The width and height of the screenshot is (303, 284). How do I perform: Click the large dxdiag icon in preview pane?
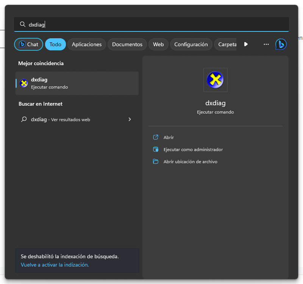[x=215, y=80]
